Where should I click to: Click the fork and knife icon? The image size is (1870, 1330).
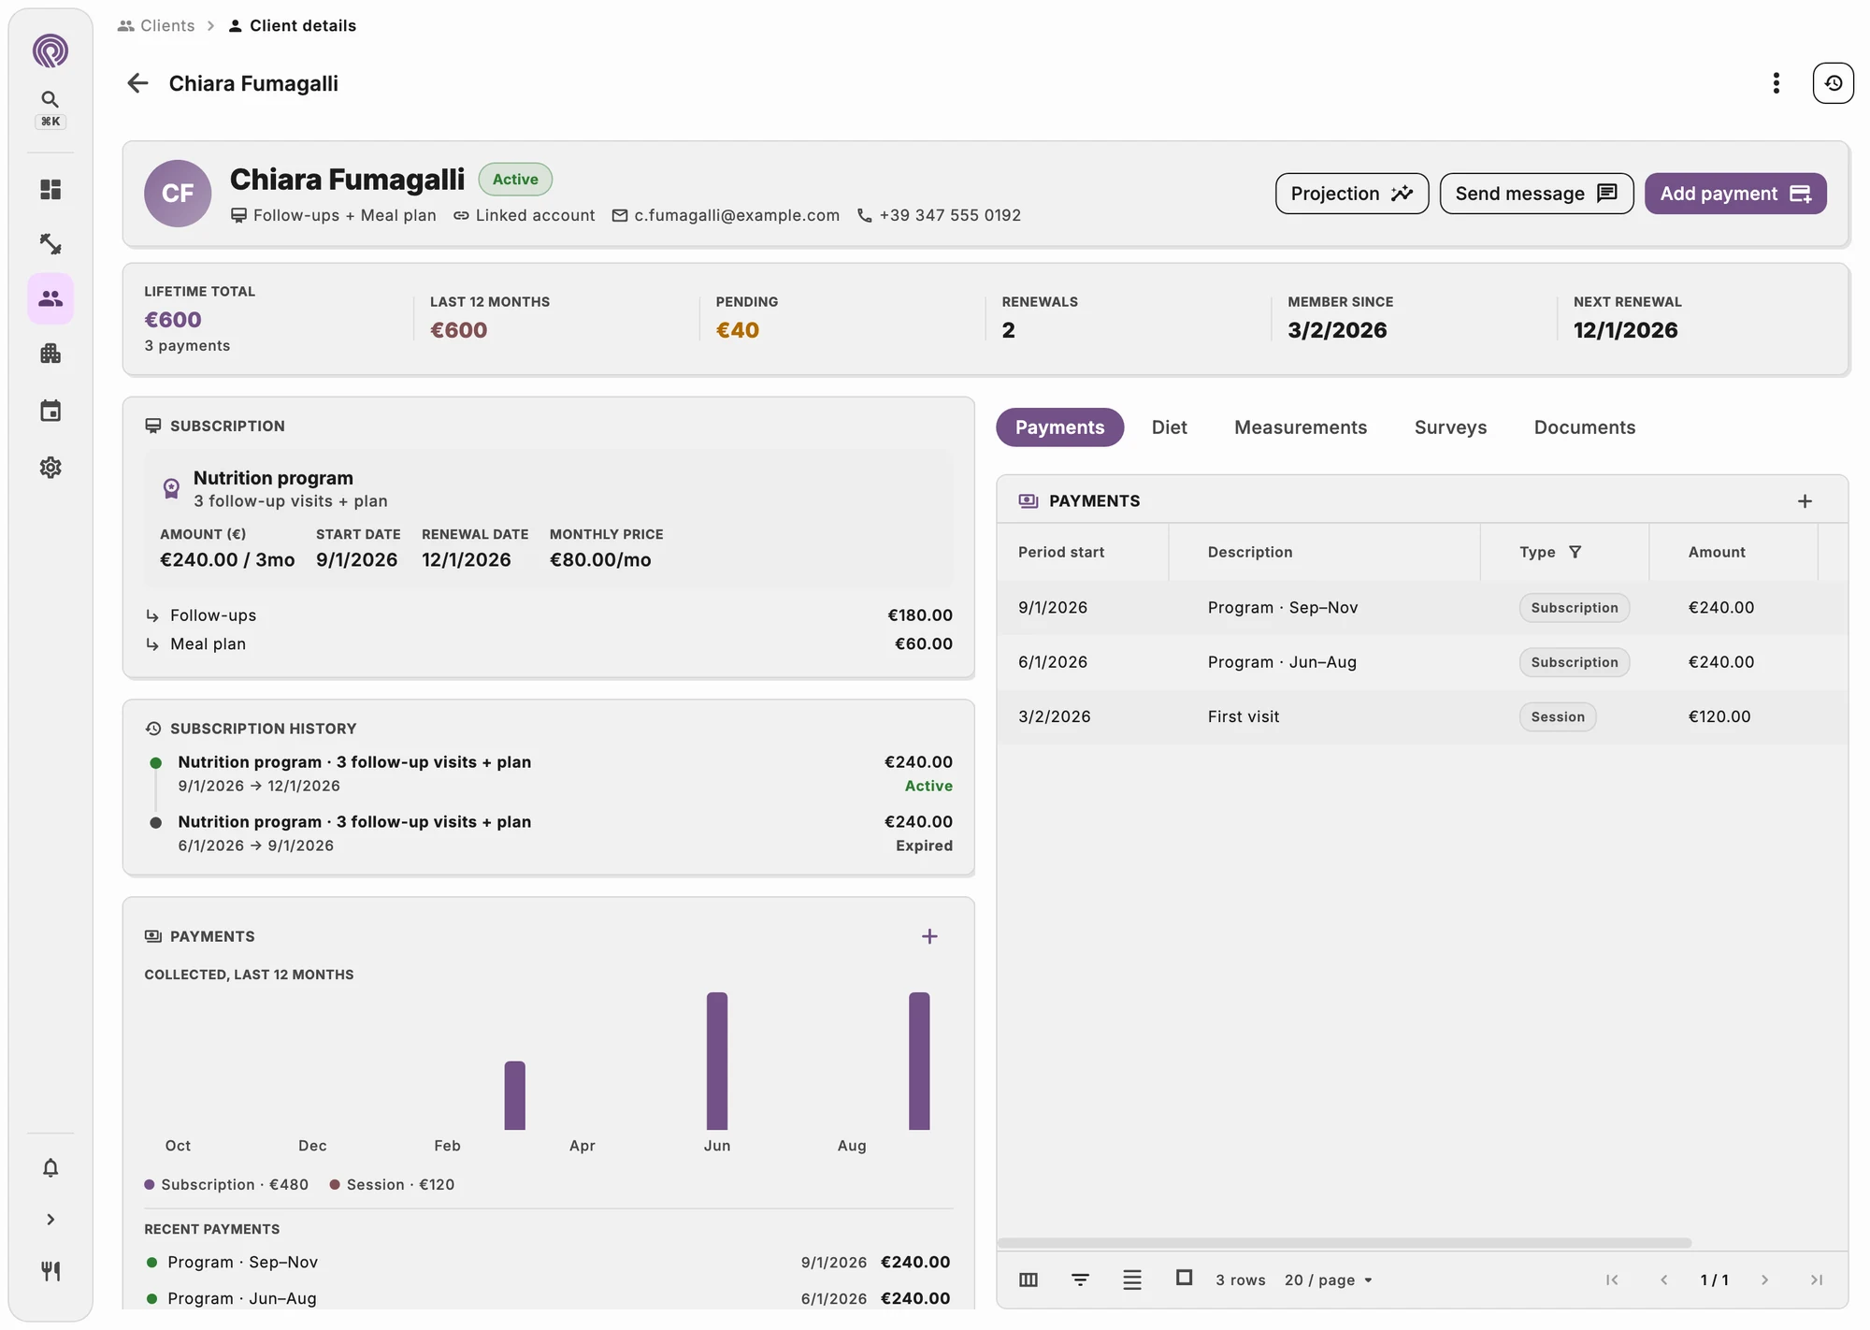[50, 1271]
